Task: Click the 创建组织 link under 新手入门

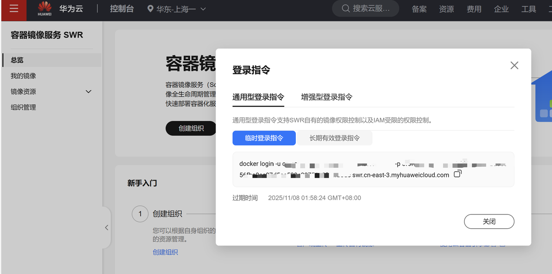Action: 165,252
